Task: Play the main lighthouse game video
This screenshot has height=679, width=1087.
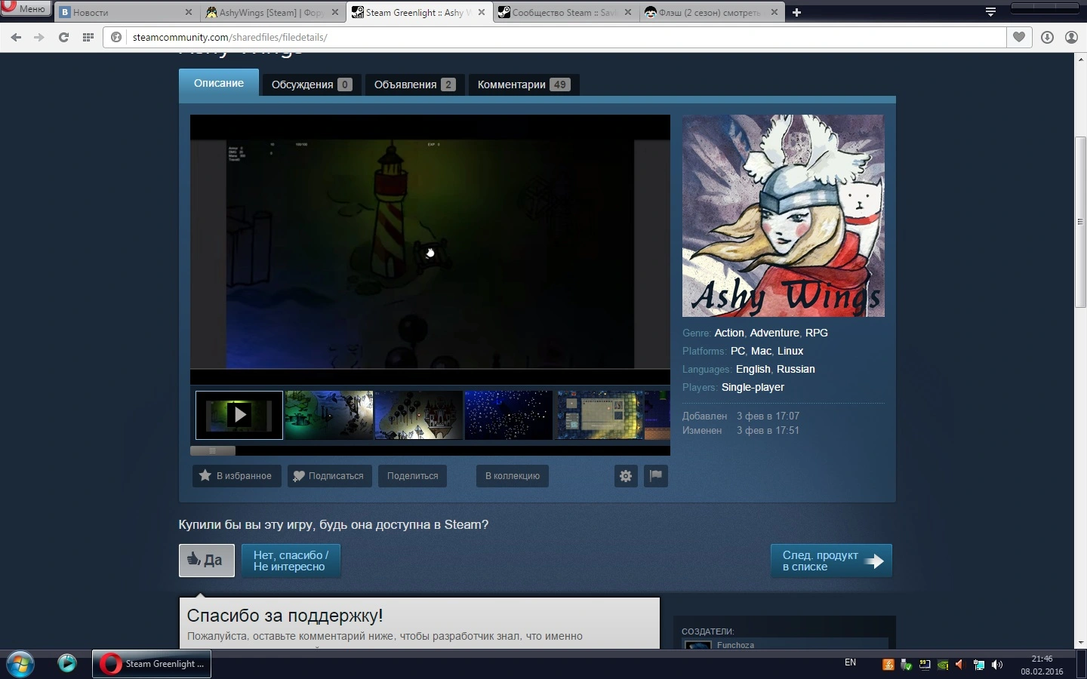Action: pos(430,250)
